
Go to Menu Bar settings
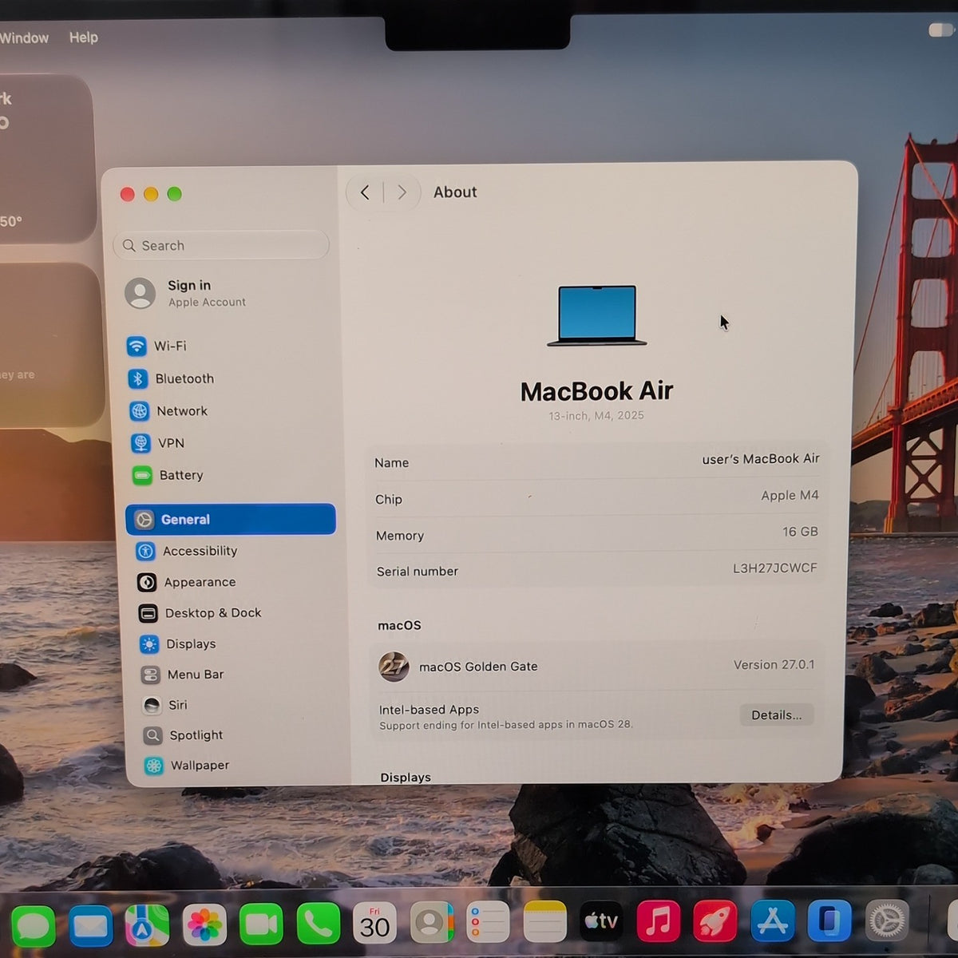pyautogui.click(x=182, y=675)
